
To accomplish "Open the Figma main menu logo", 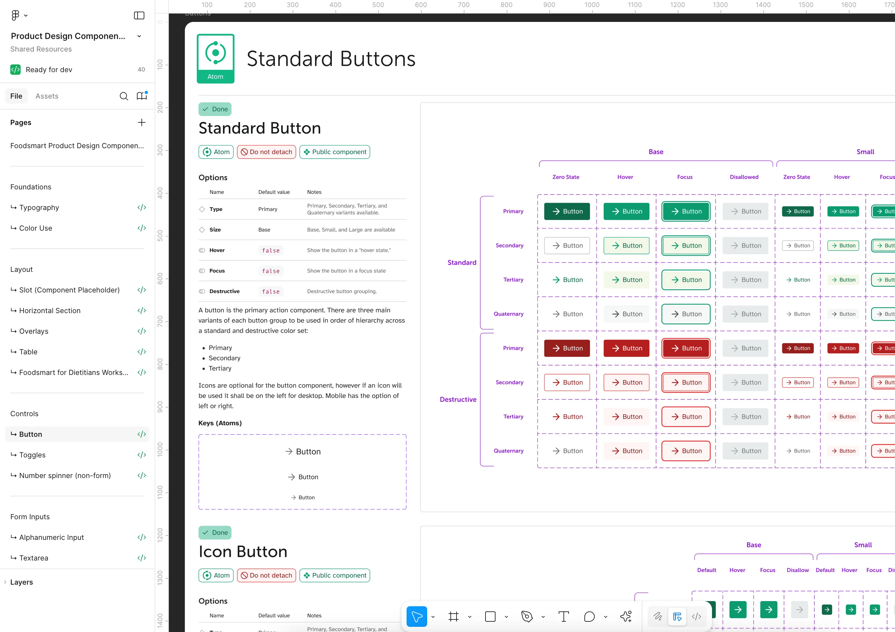I will pos(15,15).
